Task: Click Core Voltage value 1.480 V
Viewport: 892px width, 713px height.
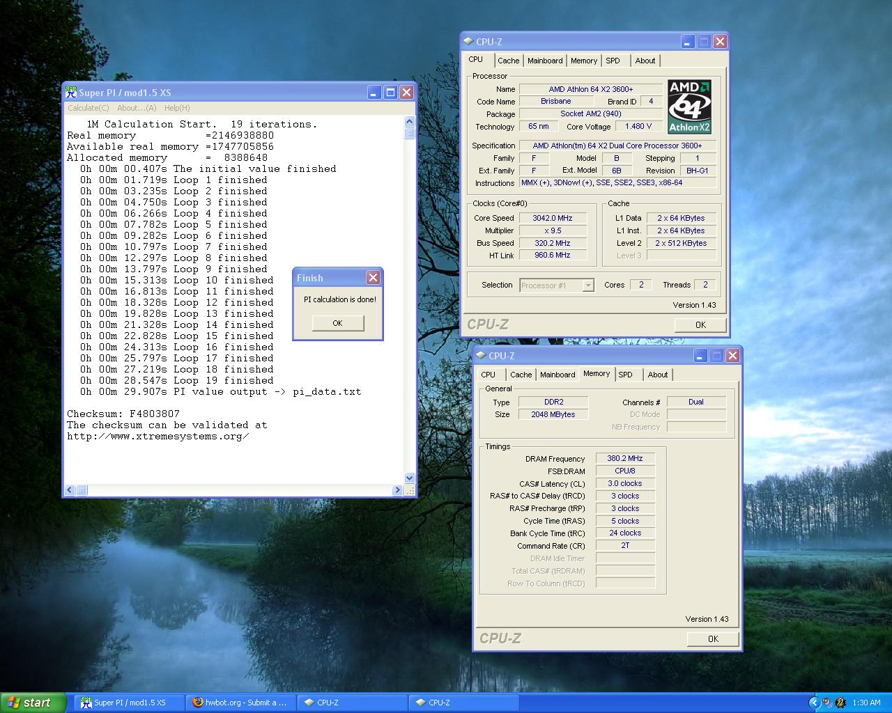Action: tap(638, 126)
